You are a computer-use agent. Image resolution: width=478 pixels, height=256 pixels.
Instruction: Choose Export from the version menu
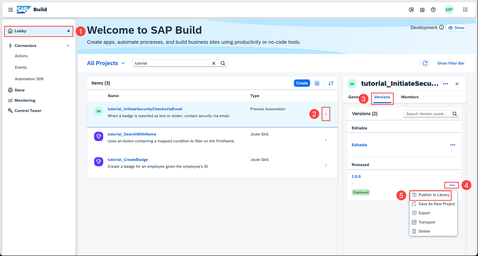pos(434,213)
